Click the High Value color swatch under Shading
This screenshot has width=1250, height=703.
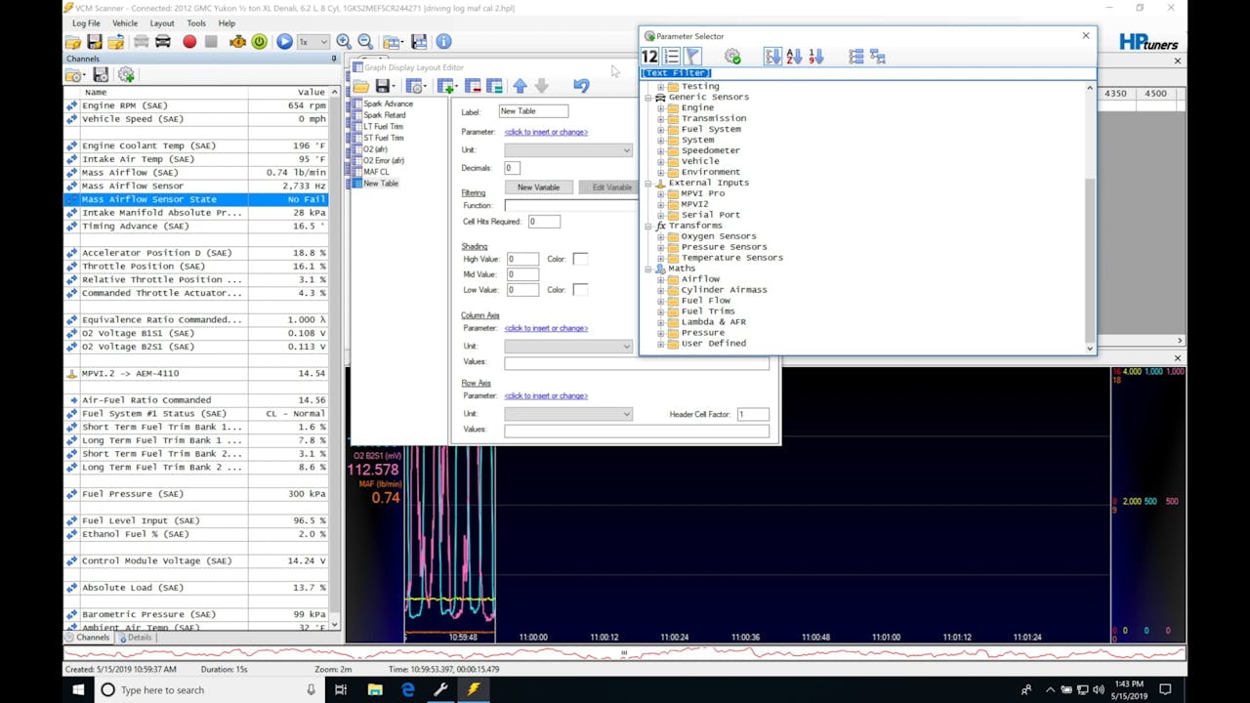click(x=580, y=260)
